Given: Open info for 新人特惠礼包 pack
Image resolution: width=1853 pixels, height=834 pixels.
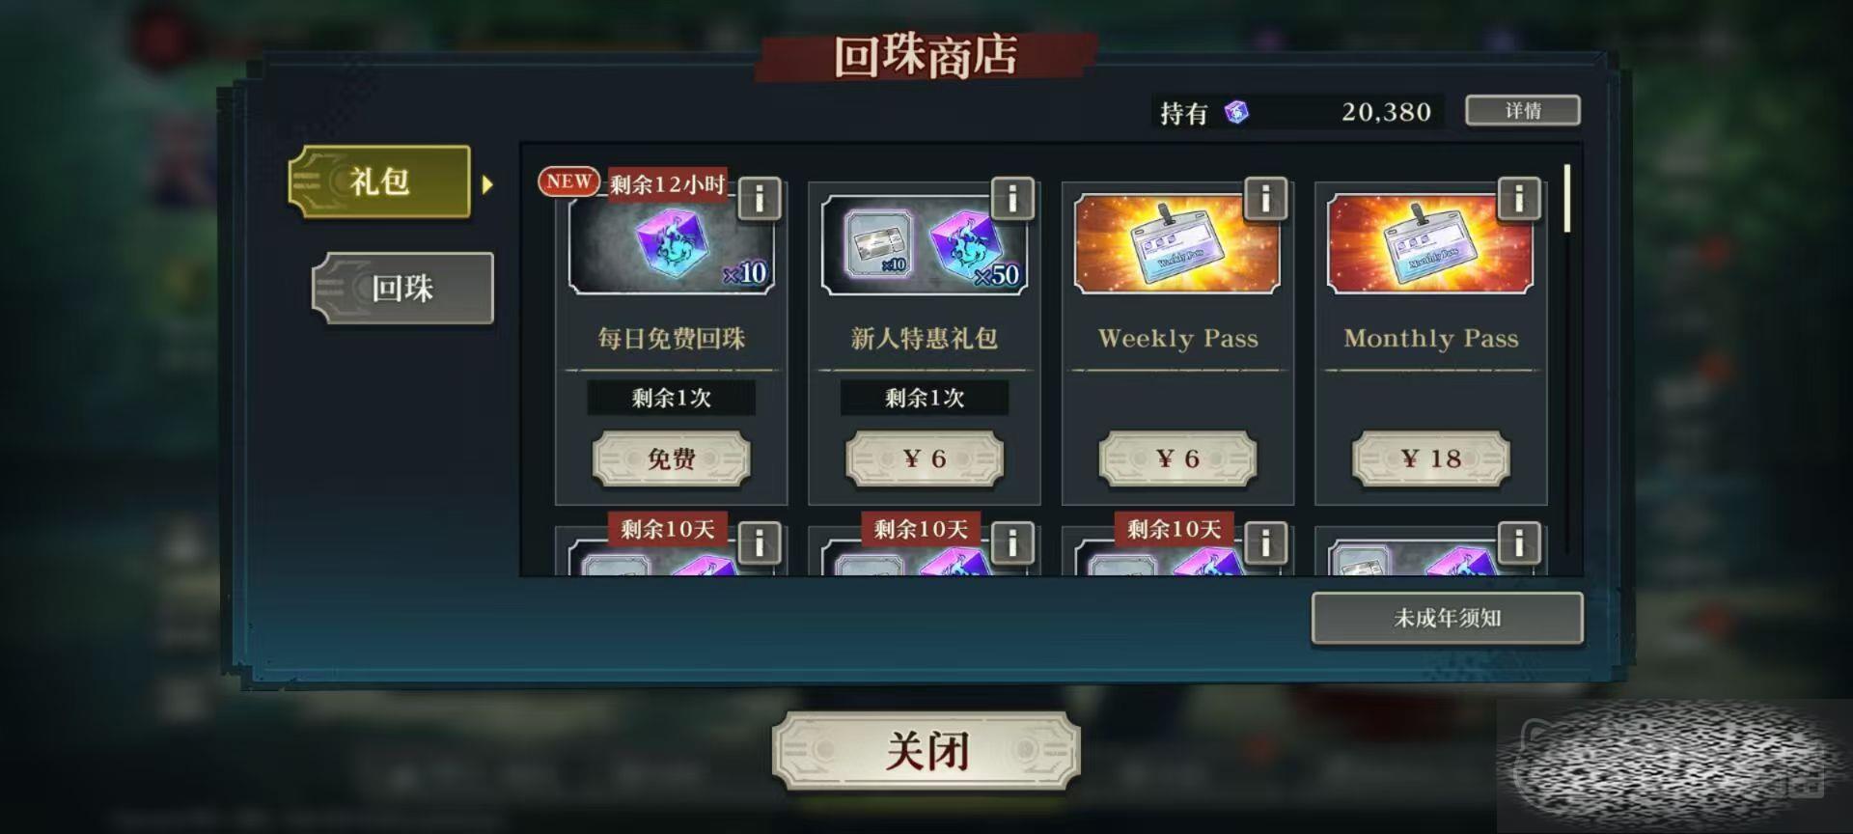Looking at the screenshot, I should [1012, 198].
